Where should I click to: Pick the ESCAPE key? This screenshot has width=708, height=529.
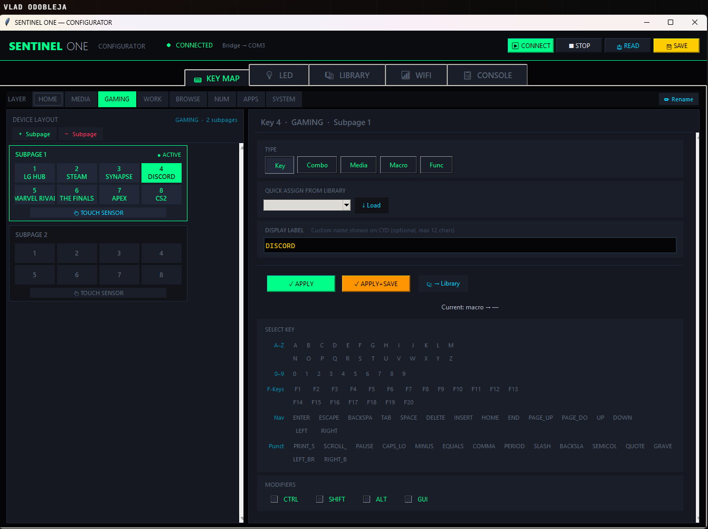pyautogui.click(x=329, y=418)
